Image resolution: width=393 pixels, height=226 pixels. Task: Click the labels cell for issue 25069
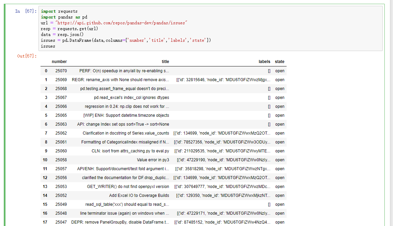click(223, 80)
